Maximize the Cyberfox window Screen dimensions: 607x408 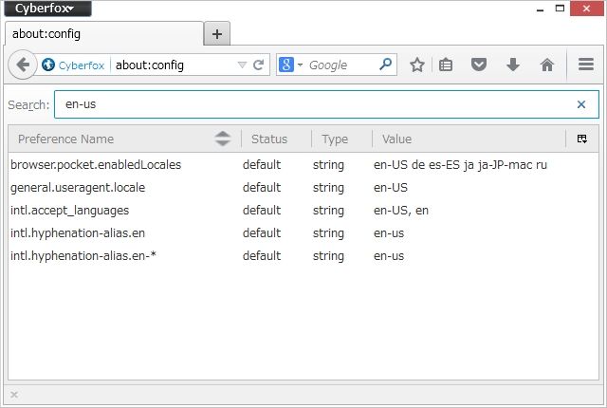point(560,9)
